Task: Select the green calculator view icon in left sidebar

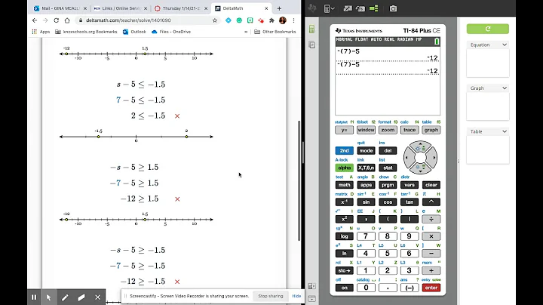Action: click(x=311, y=29)
